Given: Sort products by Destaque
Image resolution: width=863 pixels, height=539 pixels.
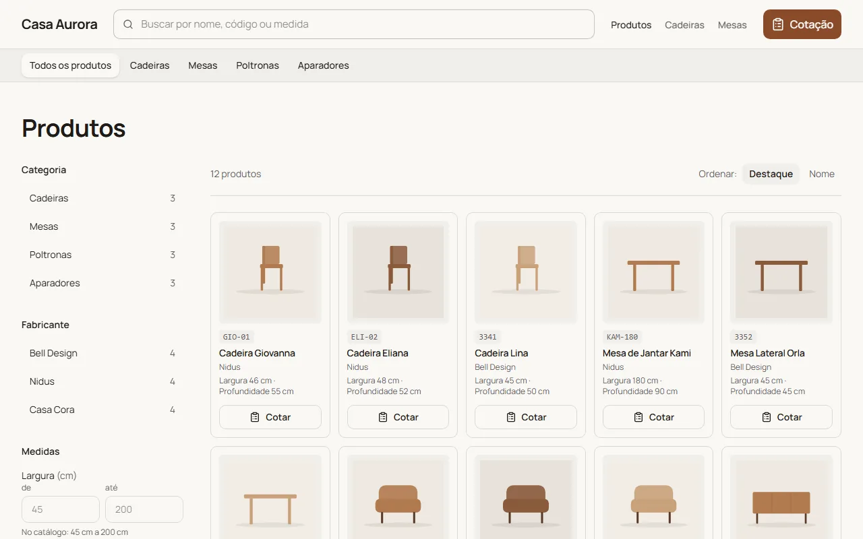Looking at the screenshot, I should pos(771,174).
